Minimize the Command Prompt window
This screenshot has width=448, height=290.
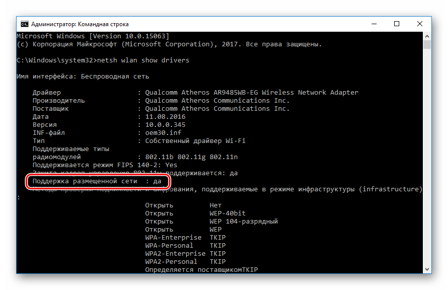coord(374,24)
